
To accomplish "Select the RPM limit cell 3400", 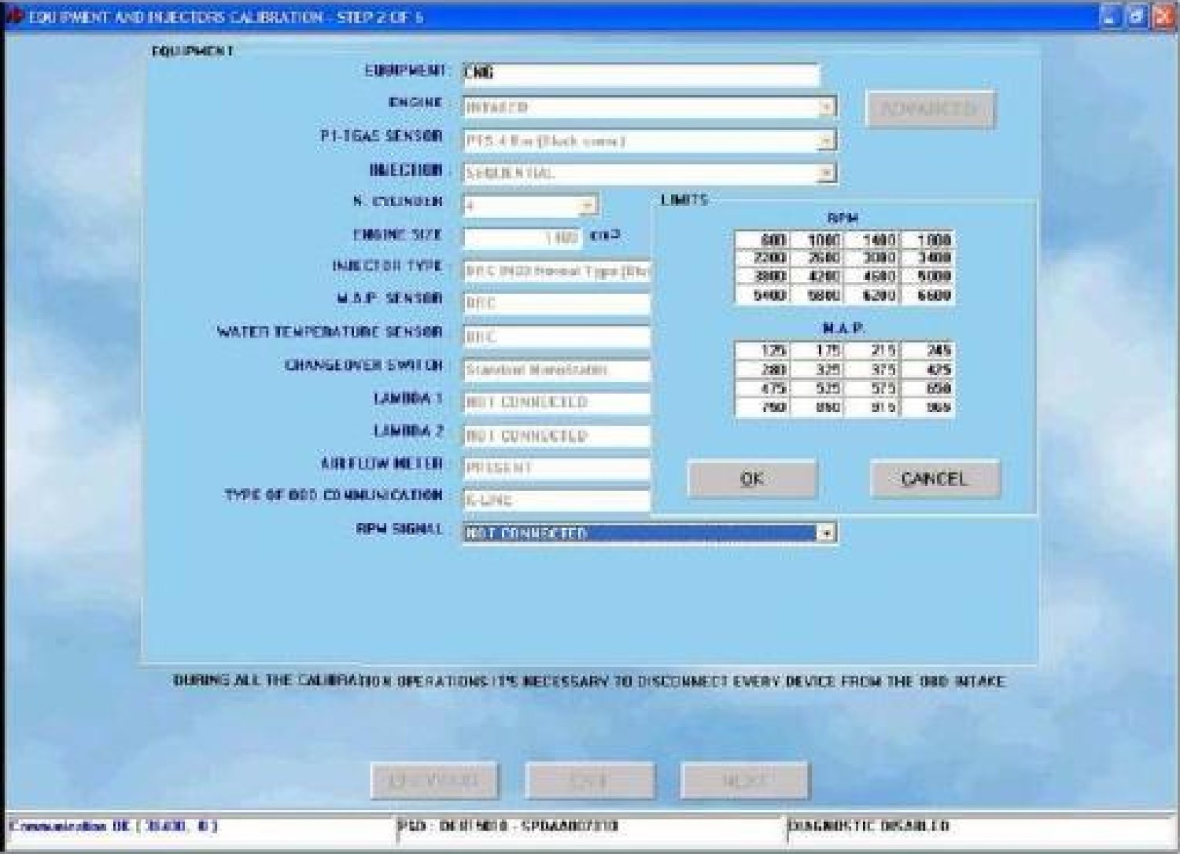I will (927, 258).
